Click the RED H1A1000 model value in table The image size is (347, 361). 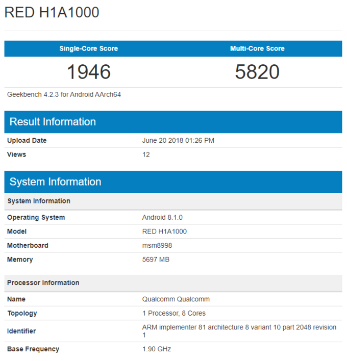[164, 231]
